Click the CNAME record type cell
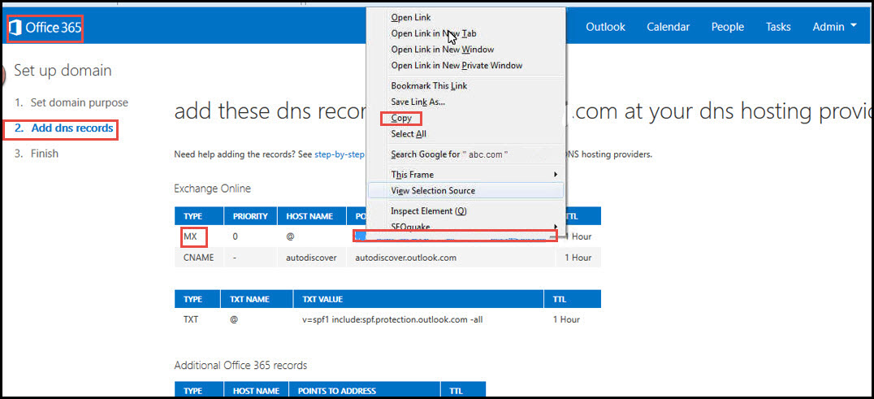This screenshot has height=399, width=874. 198,258
